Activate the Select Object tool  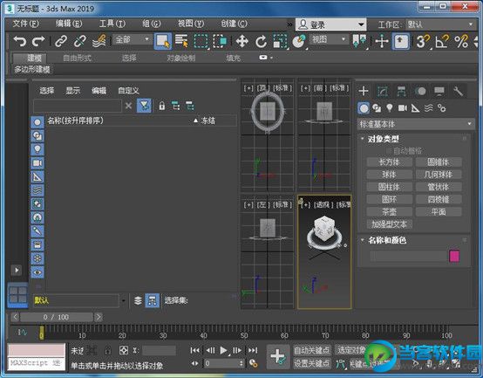pyautogui.click(x=163, y=41)
